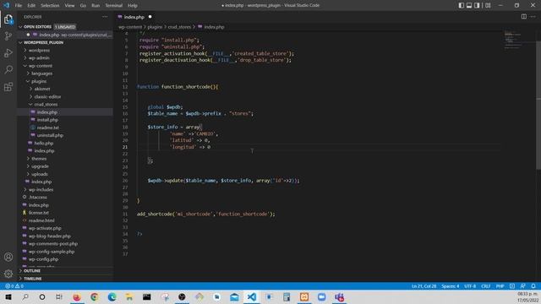This screenshot has width=541, height=304.
Task: Click the VS Code taskbar icon
Action: [x=252, y=297]
